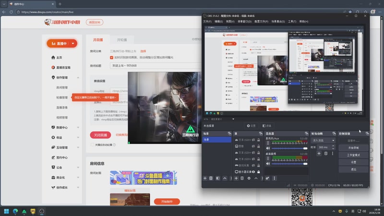The width and height of the screenshot is (384, 216).
Task: Expand 直播中 button dropdown arrow
Action: pyautogui.click(x=73, y=44)
